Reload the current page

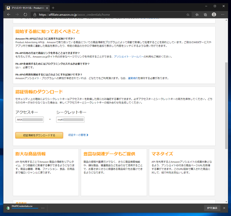(x=25, y=15)
